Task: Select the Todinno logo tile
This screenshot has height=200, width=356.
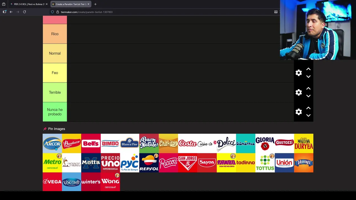Action: click(246, 163)
